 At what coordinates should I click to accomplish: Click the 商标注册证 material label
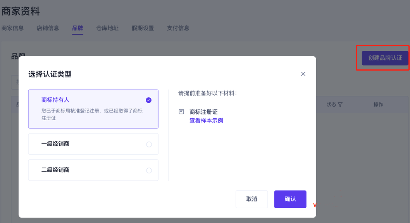pyautogui.click(x=203, y=112)
